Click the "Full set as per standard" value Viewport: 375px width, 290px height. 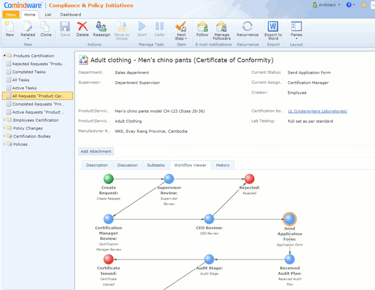pyautogui.click(x=310, y=121)
